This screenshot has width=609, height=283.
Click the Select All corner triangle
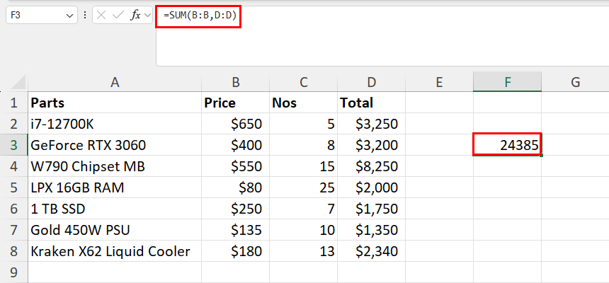18,82
